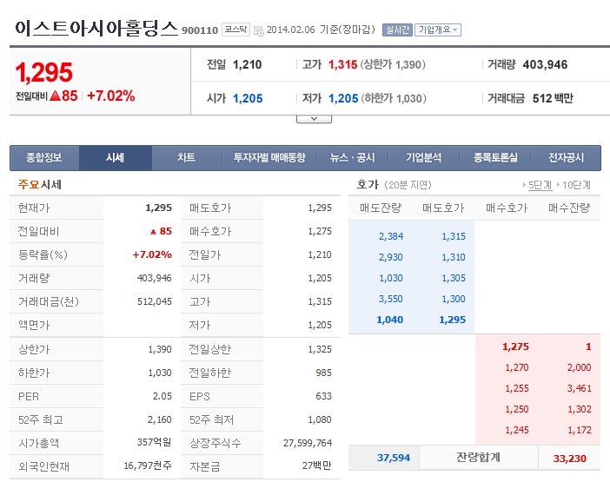Click the 코스닥 market badge
The image size is (610, 482).
235,30
